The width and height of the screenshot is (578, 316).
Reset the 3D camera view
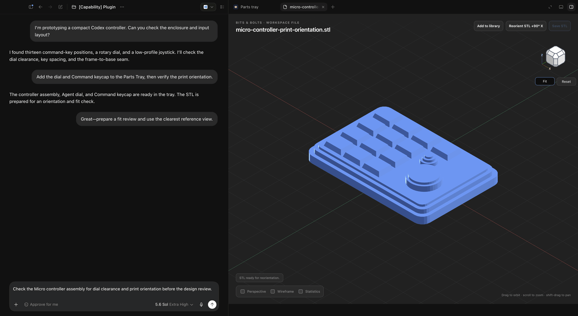pos(566,81)
